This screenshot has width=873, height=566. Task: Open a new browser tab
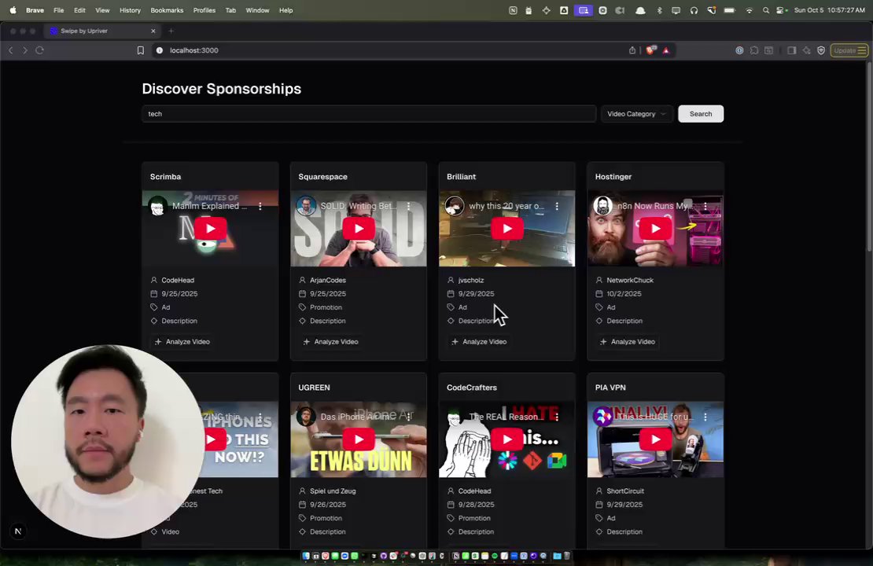coord(171,31)
